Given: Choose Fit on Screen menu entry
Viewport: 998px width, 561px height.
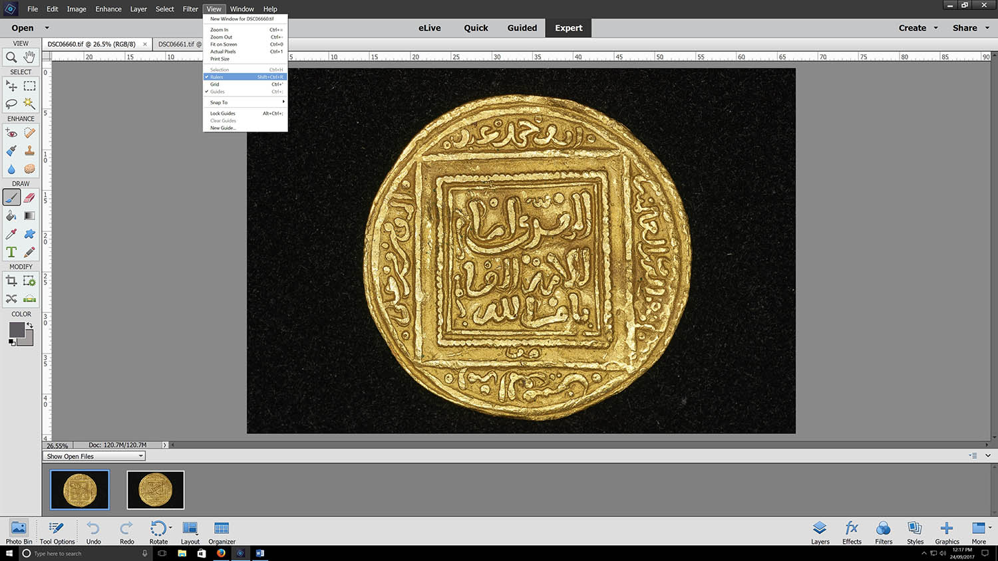Looking at the screenshot, I should [x=246, y=45].
